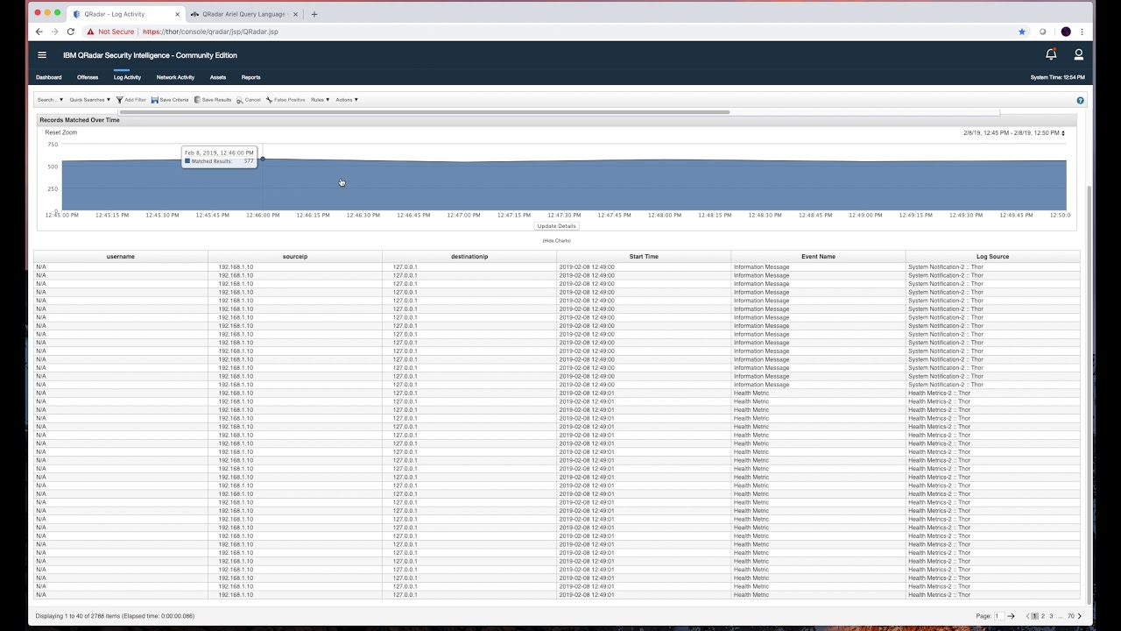This screenshot has width=1121, height=631.
Task: Click the Page number input field
Action: click(998, 616)
